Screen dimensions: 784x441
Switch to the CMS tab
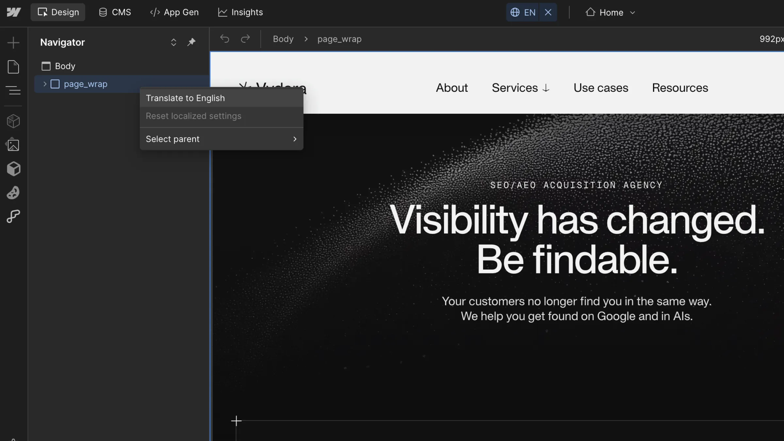pyautogui.click(x=115, y=12)
